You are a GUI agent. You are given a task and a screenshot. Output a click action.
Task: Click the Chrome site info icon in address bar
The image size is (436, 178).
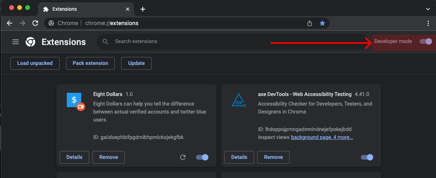coord(51,23)
